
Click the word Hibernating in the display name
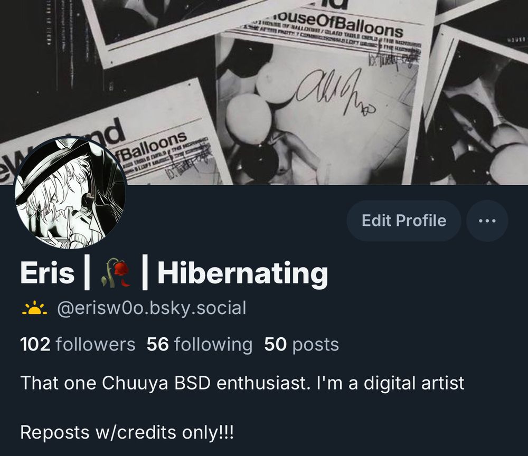243,273
